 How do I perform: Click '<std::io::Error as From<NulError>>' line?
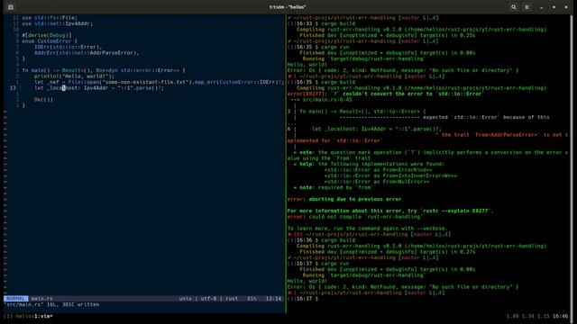(377, 182)
